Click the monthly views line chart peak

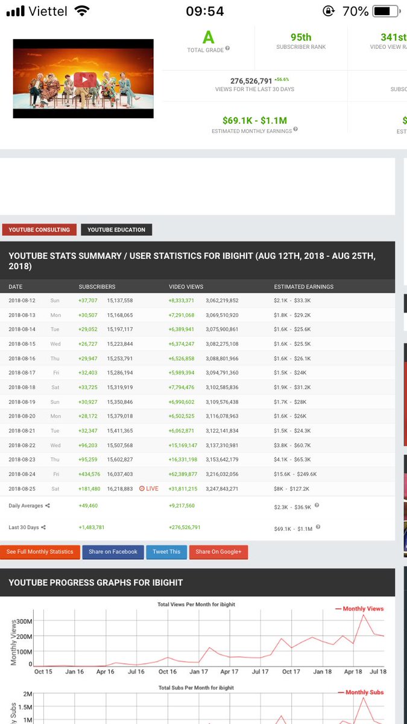pyautogui.click(x=364, y=615)
